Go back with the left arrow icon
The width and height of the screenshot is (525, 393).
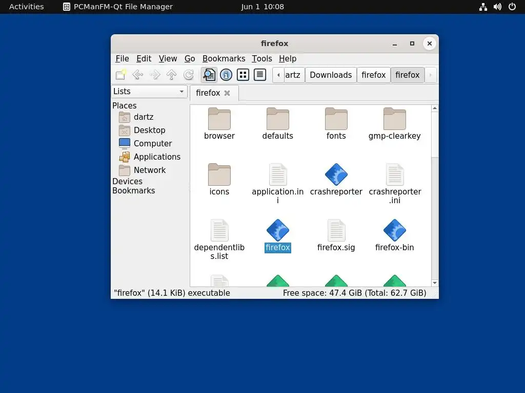pyautogui.click(x=138, y=75)
